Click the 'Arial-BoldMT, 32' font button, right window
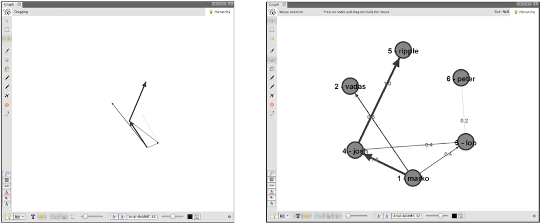This screenshot has height=223, width=541. click(404, 216)
